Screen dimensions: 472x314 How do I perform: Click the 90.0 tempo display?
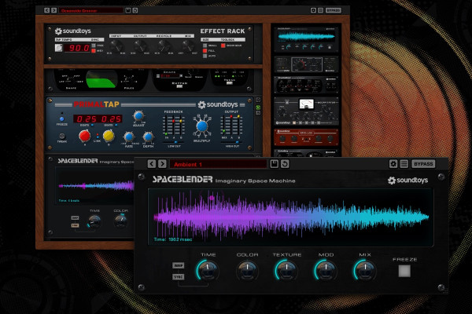(x=77, y=48)
